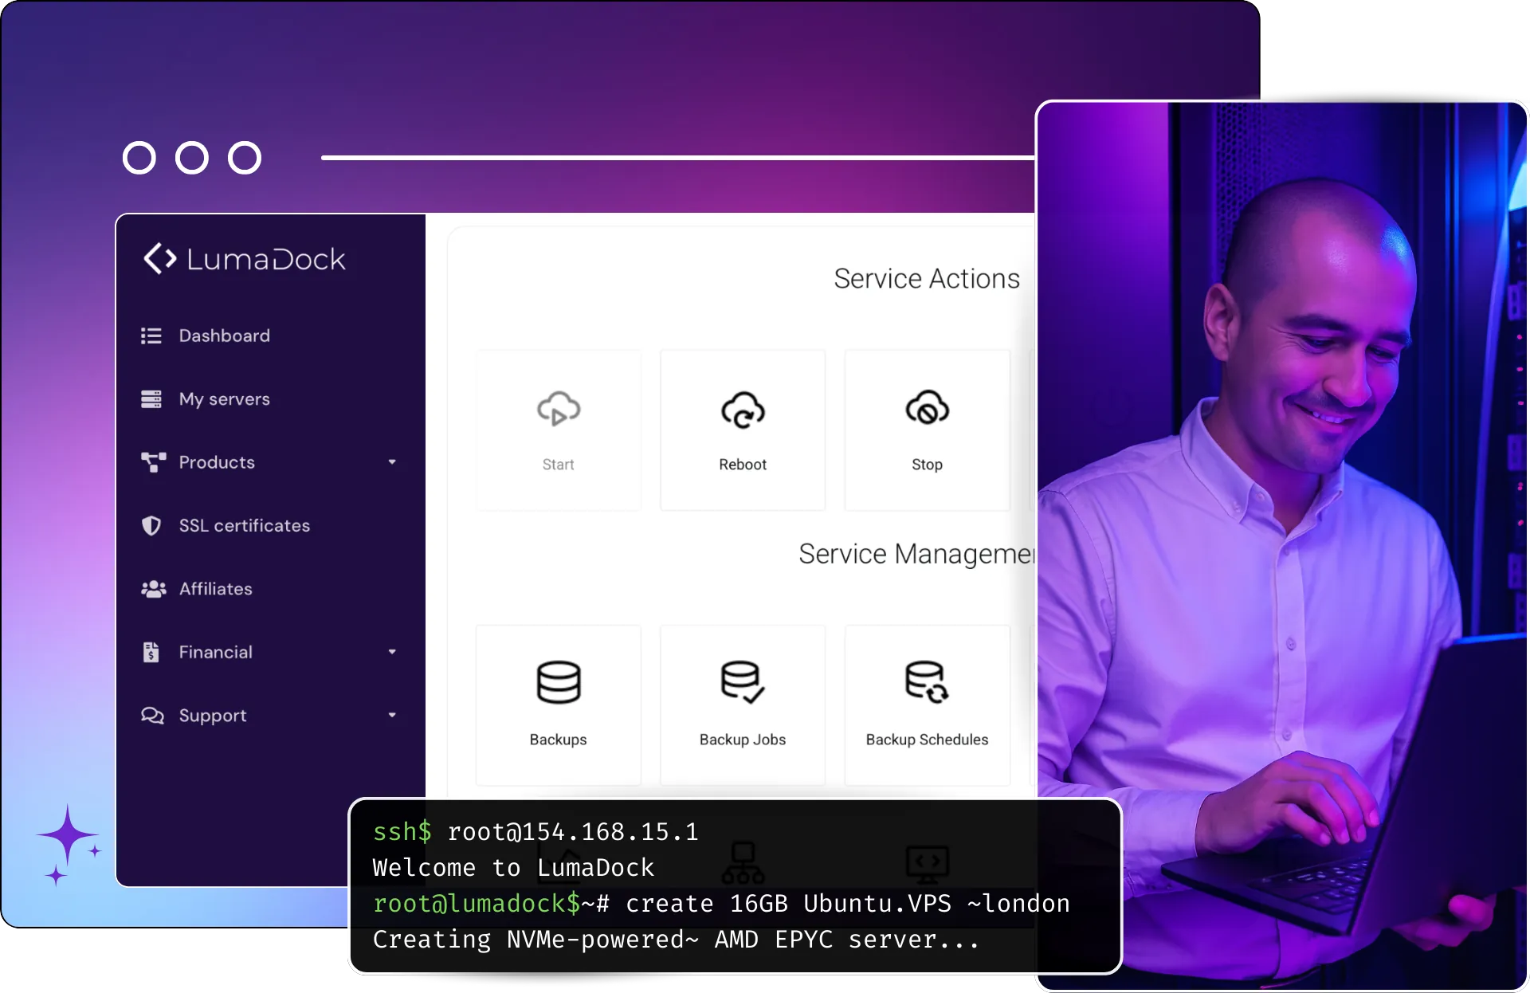Image resolution: width=1530 pixels, height=993 pixels.
Task: Open Backup Jobs via its icon
Action: click(x=743, y=682)
